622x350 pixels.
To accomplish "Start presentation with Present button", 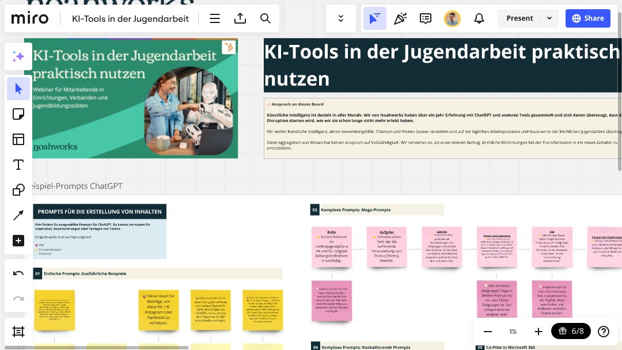I will coord(519,18).
